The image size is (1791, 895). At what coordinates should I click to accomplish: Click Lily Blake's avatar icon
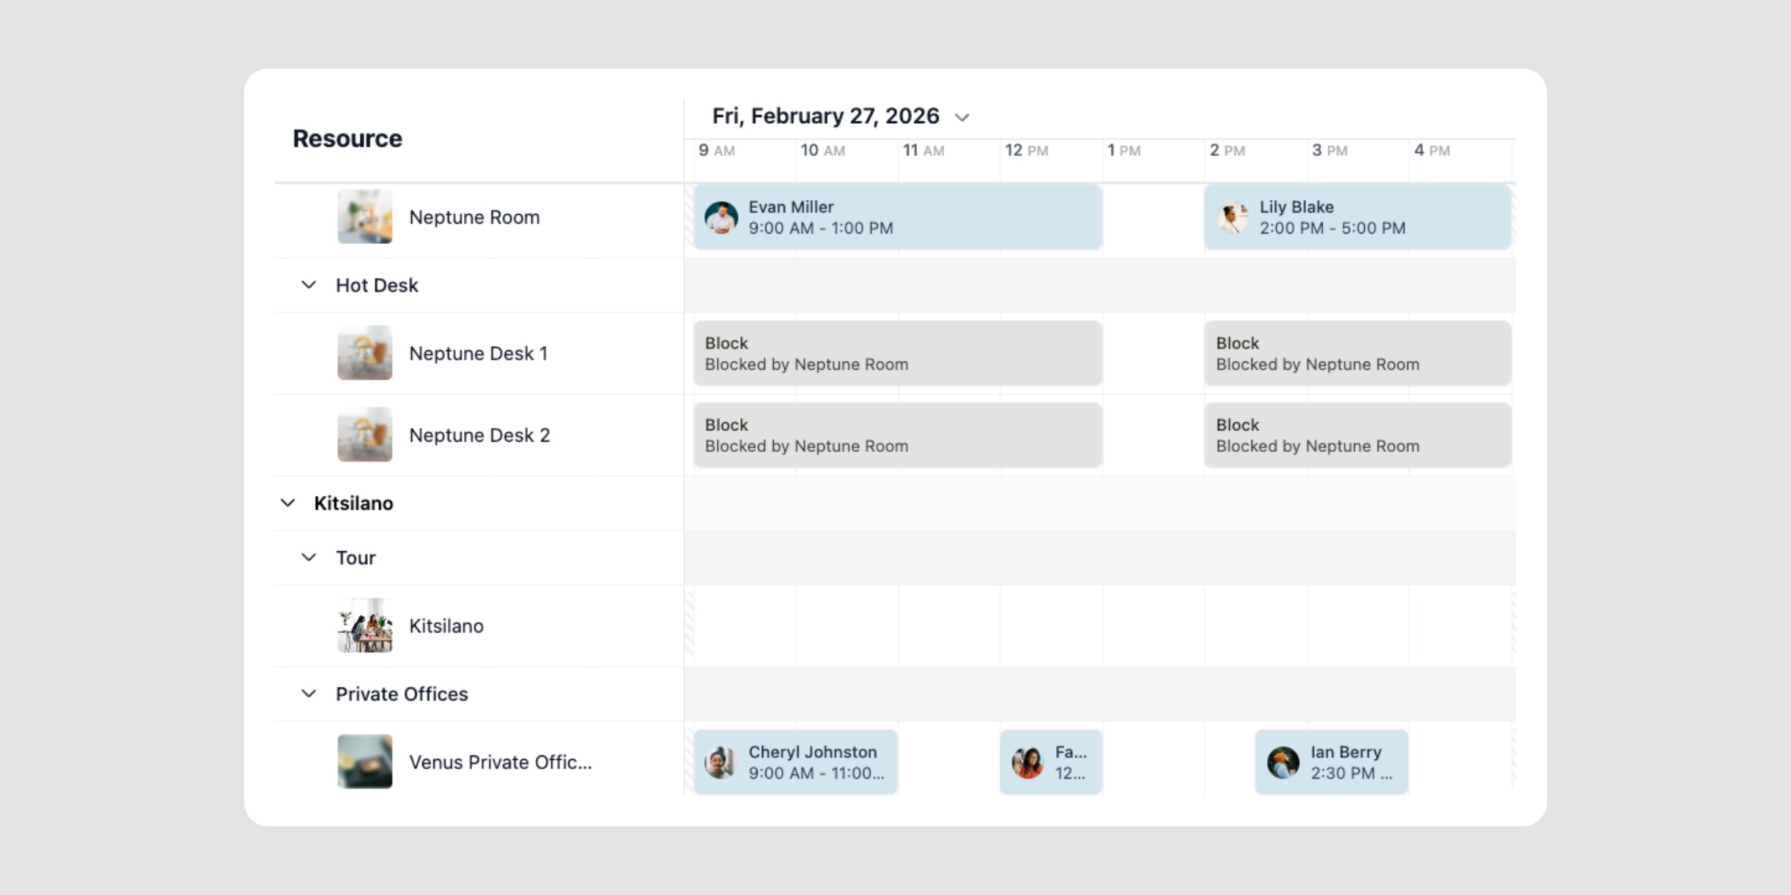point(1232,218)
